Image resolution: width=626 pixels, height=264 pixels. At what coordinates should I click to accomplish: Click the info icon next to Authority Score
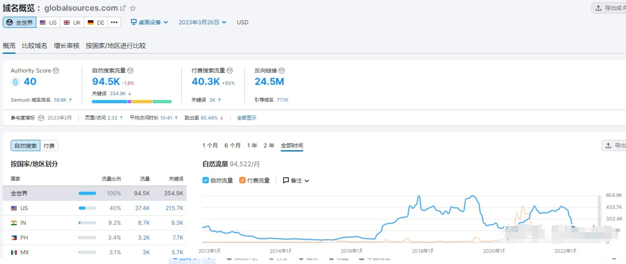click(56, 71)
